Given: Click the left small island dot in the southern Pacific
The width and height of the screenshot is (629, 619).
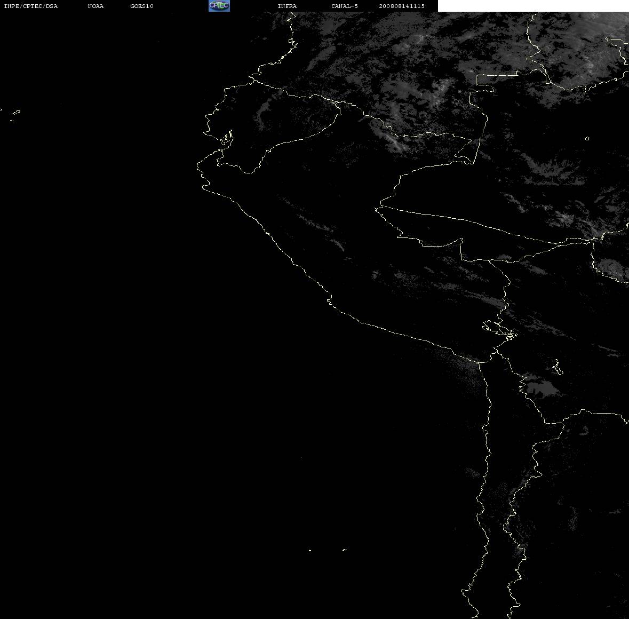Looking at the screenshot, I should tap(309, 550).
